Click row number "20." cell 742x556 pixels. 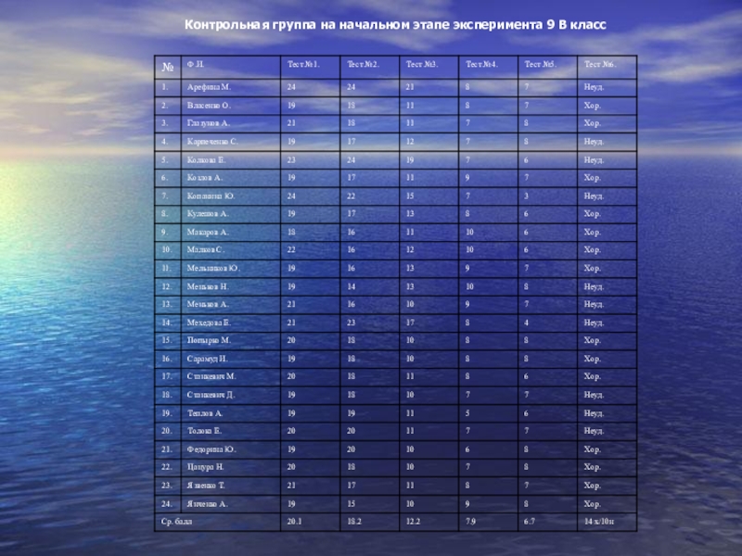point(168,431)
